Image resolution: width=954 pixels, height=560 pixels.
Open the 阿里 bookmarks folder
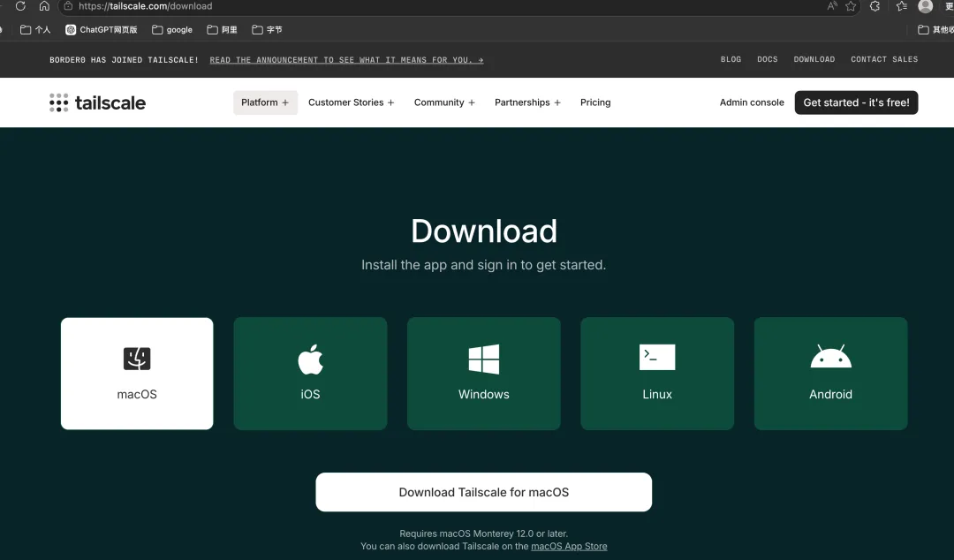pyautogui.click(x=222, y=29)
